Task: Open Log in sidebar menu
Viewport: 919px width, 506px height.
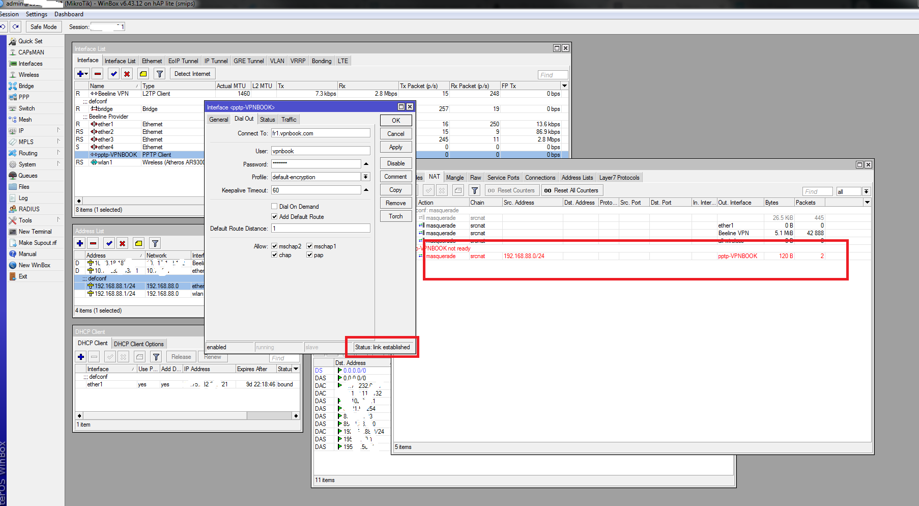Action: click(23, 198)
